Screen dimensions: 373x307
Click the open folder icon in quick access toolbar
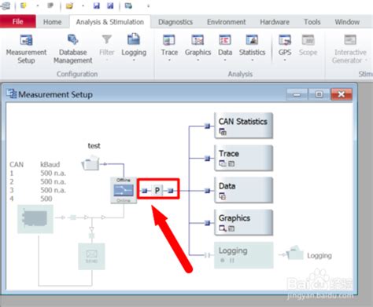[69, 5]
